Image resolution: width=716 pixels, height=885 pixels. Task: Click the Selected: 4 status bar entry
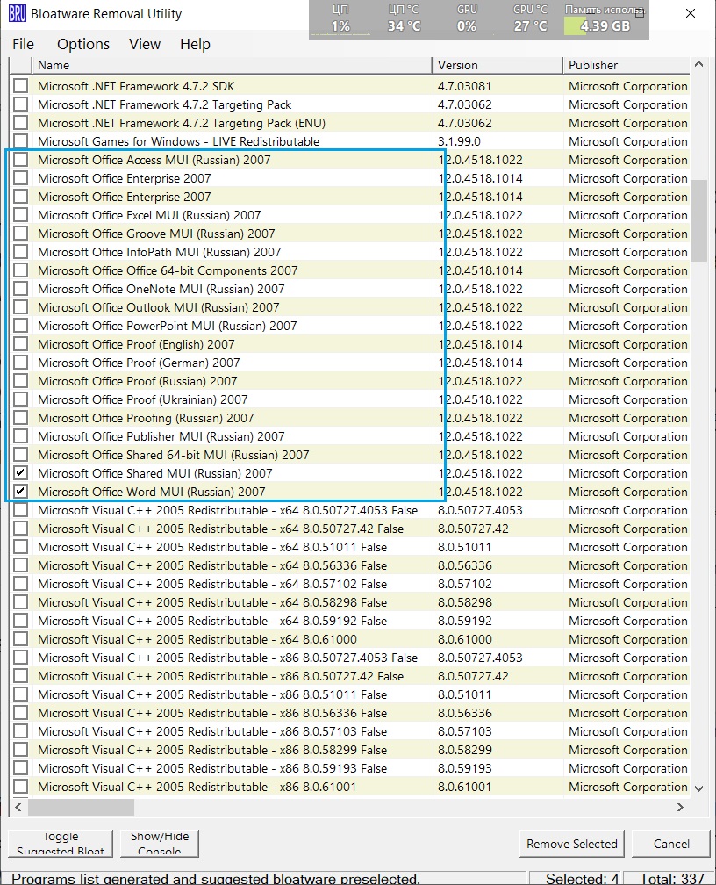click(582, 878)
